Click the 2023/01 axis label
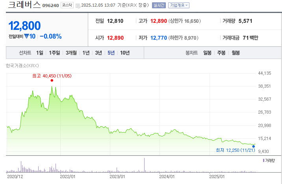This screenshot has height=184, width=282. (x=117, y=177)
